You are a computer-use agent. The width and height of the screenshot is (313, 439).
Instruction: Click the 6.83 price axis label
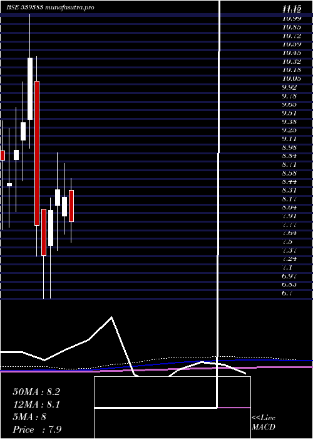(x=289, y=285)
